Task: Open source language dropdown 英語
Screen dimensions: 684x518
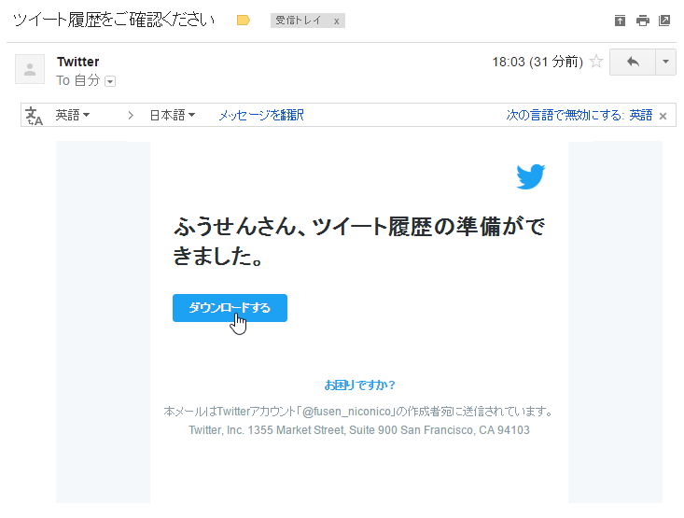Action: click(x=72, y=115)
